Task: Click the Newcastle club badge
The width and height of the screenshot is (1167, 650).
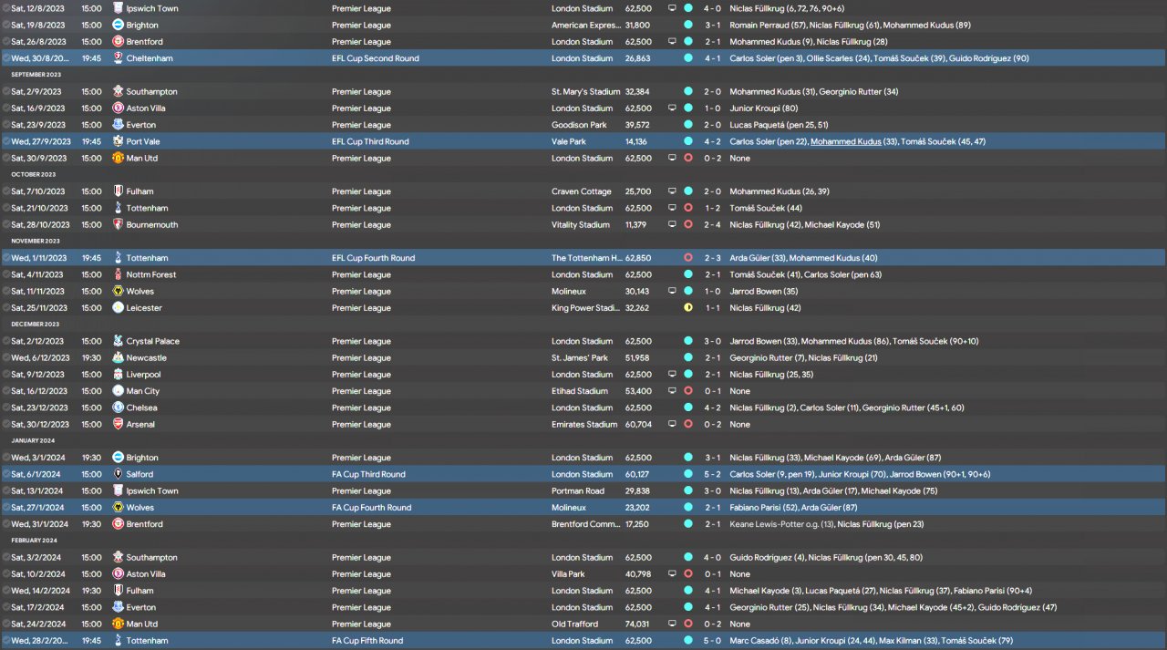Action: coord(119,358)
